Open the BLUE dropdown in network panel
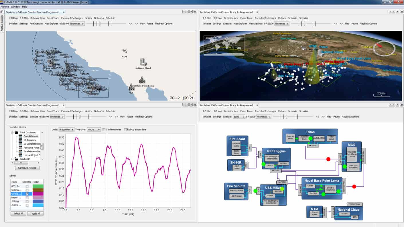 [239, 117]
